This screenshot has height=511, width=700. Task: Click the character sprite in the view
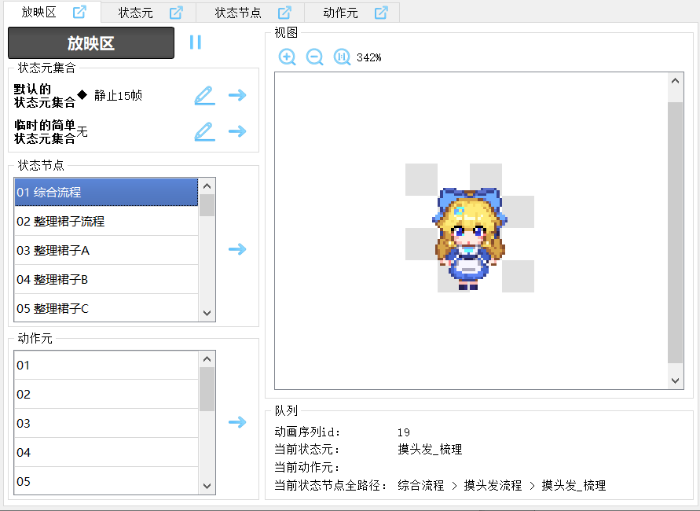469,239
